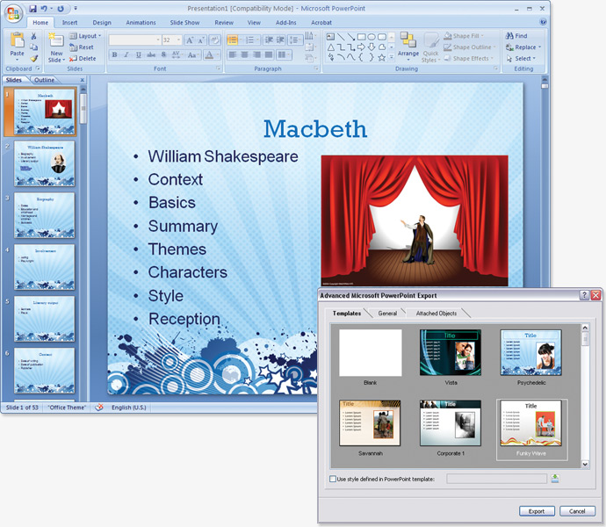Select the Savannah template thumbnail
606x527 pixels.
pos(370,423)
